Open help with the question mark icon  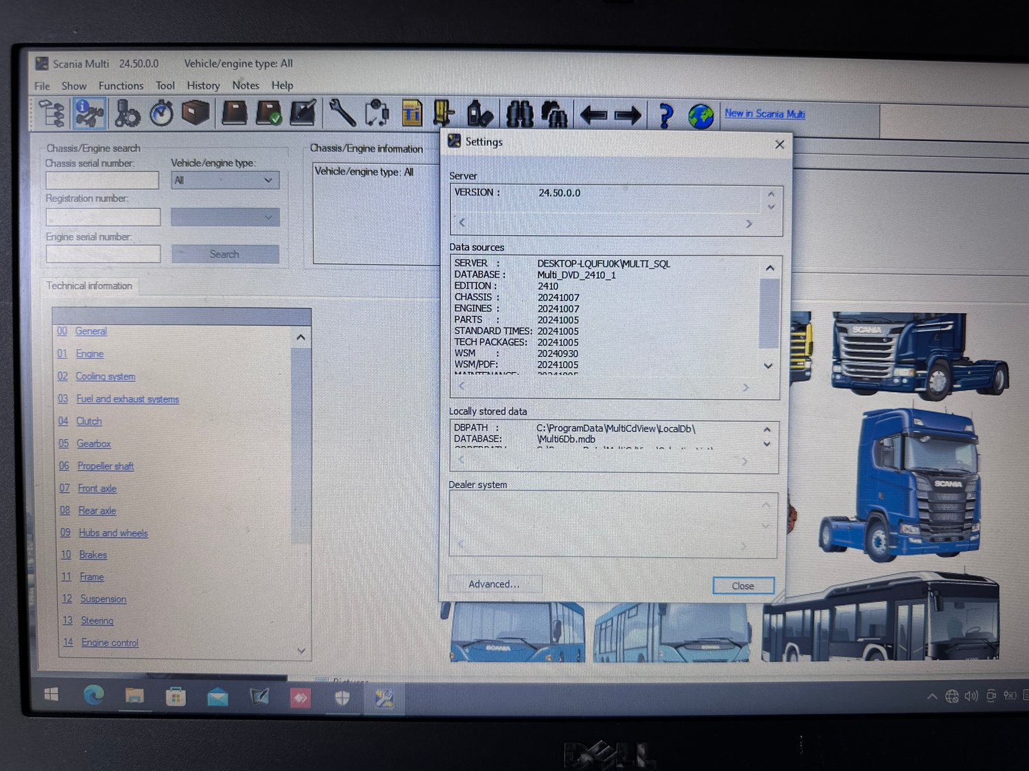[x=665, y=115]
